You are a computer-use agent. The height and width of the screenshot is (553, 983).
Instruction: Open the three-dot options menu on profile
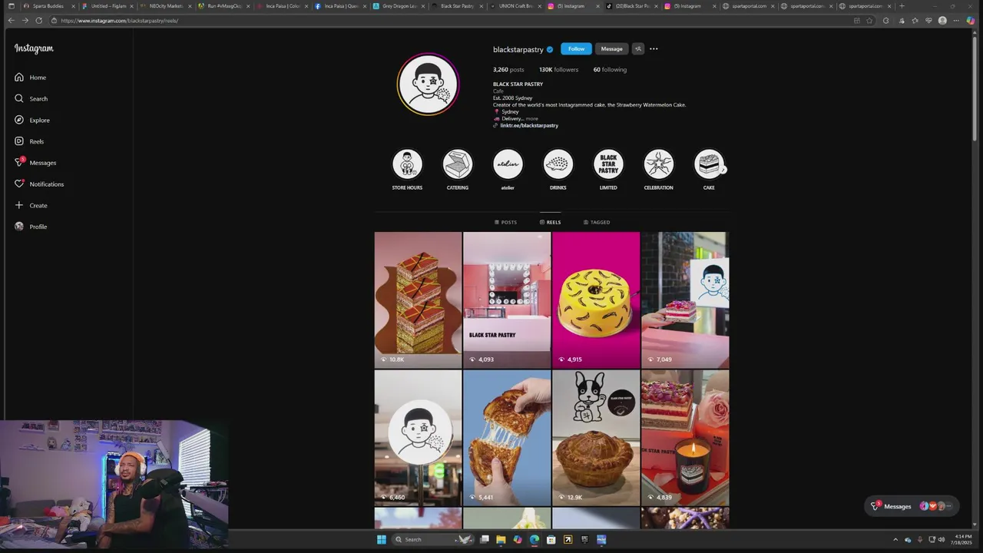[x=654, y=48]
